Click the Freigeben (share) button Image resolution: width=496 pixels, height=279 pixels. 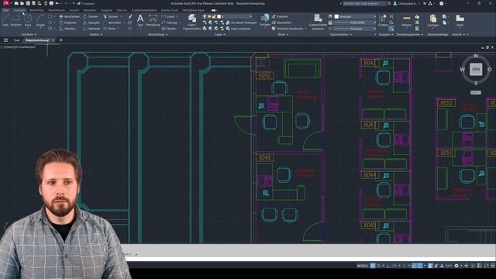(86, 3)
